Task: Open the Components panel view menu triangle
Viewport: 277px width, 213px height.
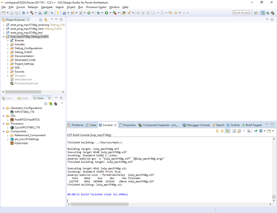Action: (x=62, y=103)
